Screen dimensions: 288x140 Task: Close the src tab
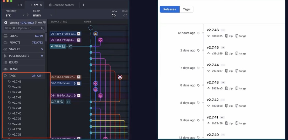click(x=41, y=5)
